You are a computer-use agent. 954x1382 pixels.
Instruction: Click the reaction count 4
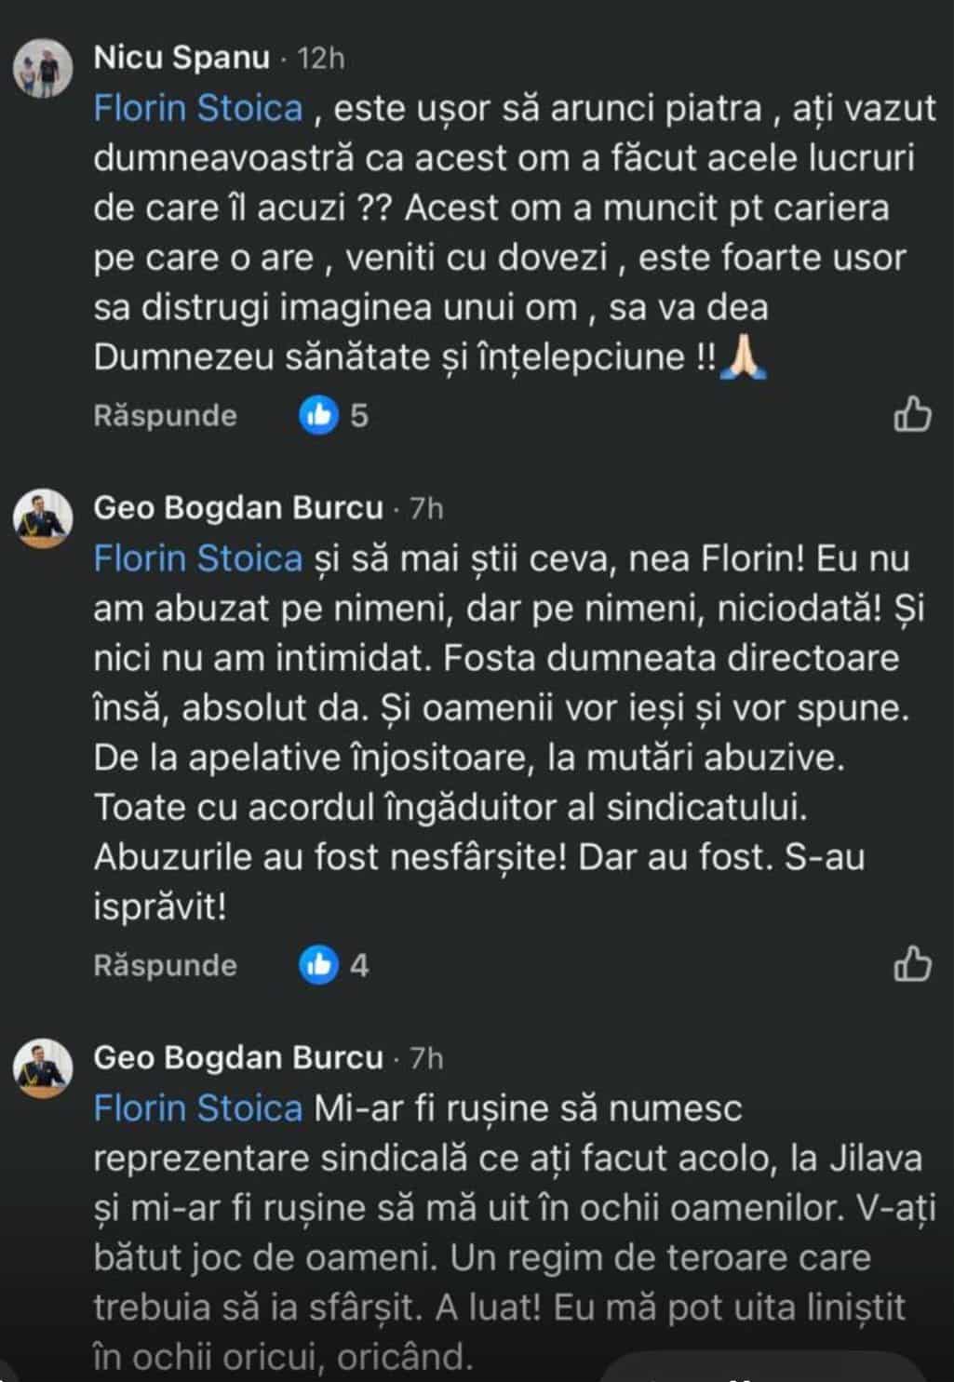pyautogui.click(x=359, y=965)
